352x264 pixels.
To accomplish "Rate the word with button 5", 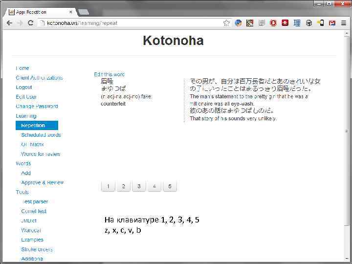I will (170, 186).
